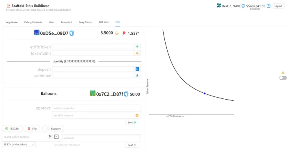Copy the 0xaC7...9A0E account address

(x=243, y=6)
